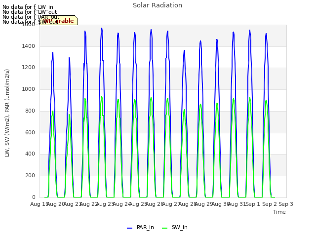Click the 1200 y-axis tick label
Screen dimensions: 316x237
click(29, 67)
